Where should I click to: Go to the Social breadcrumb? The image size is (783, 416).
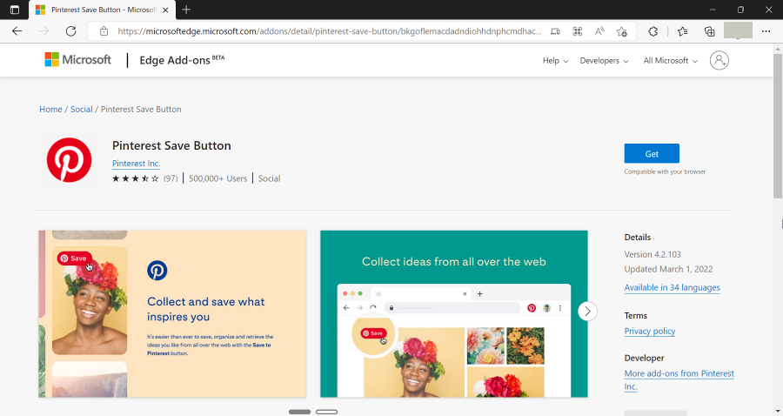pyautogui.click(x=82, y=109)
